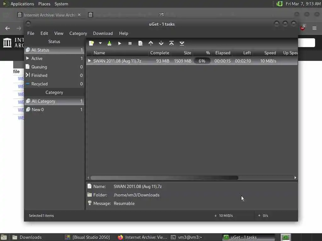Select Queuing status filter

(54, 67)
